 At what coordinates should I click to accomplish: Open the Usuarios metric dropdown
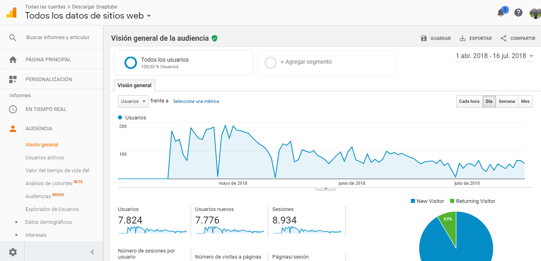[x=133, y=102]
